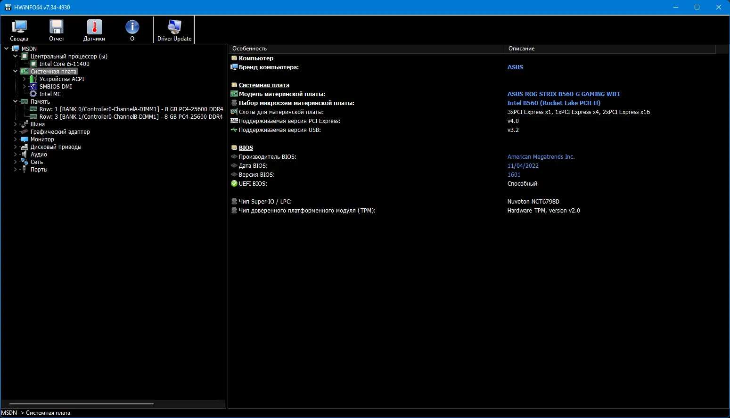Click the Nuvoton NCT6798D value
The image size is (730, 418).
click(533, 201)
